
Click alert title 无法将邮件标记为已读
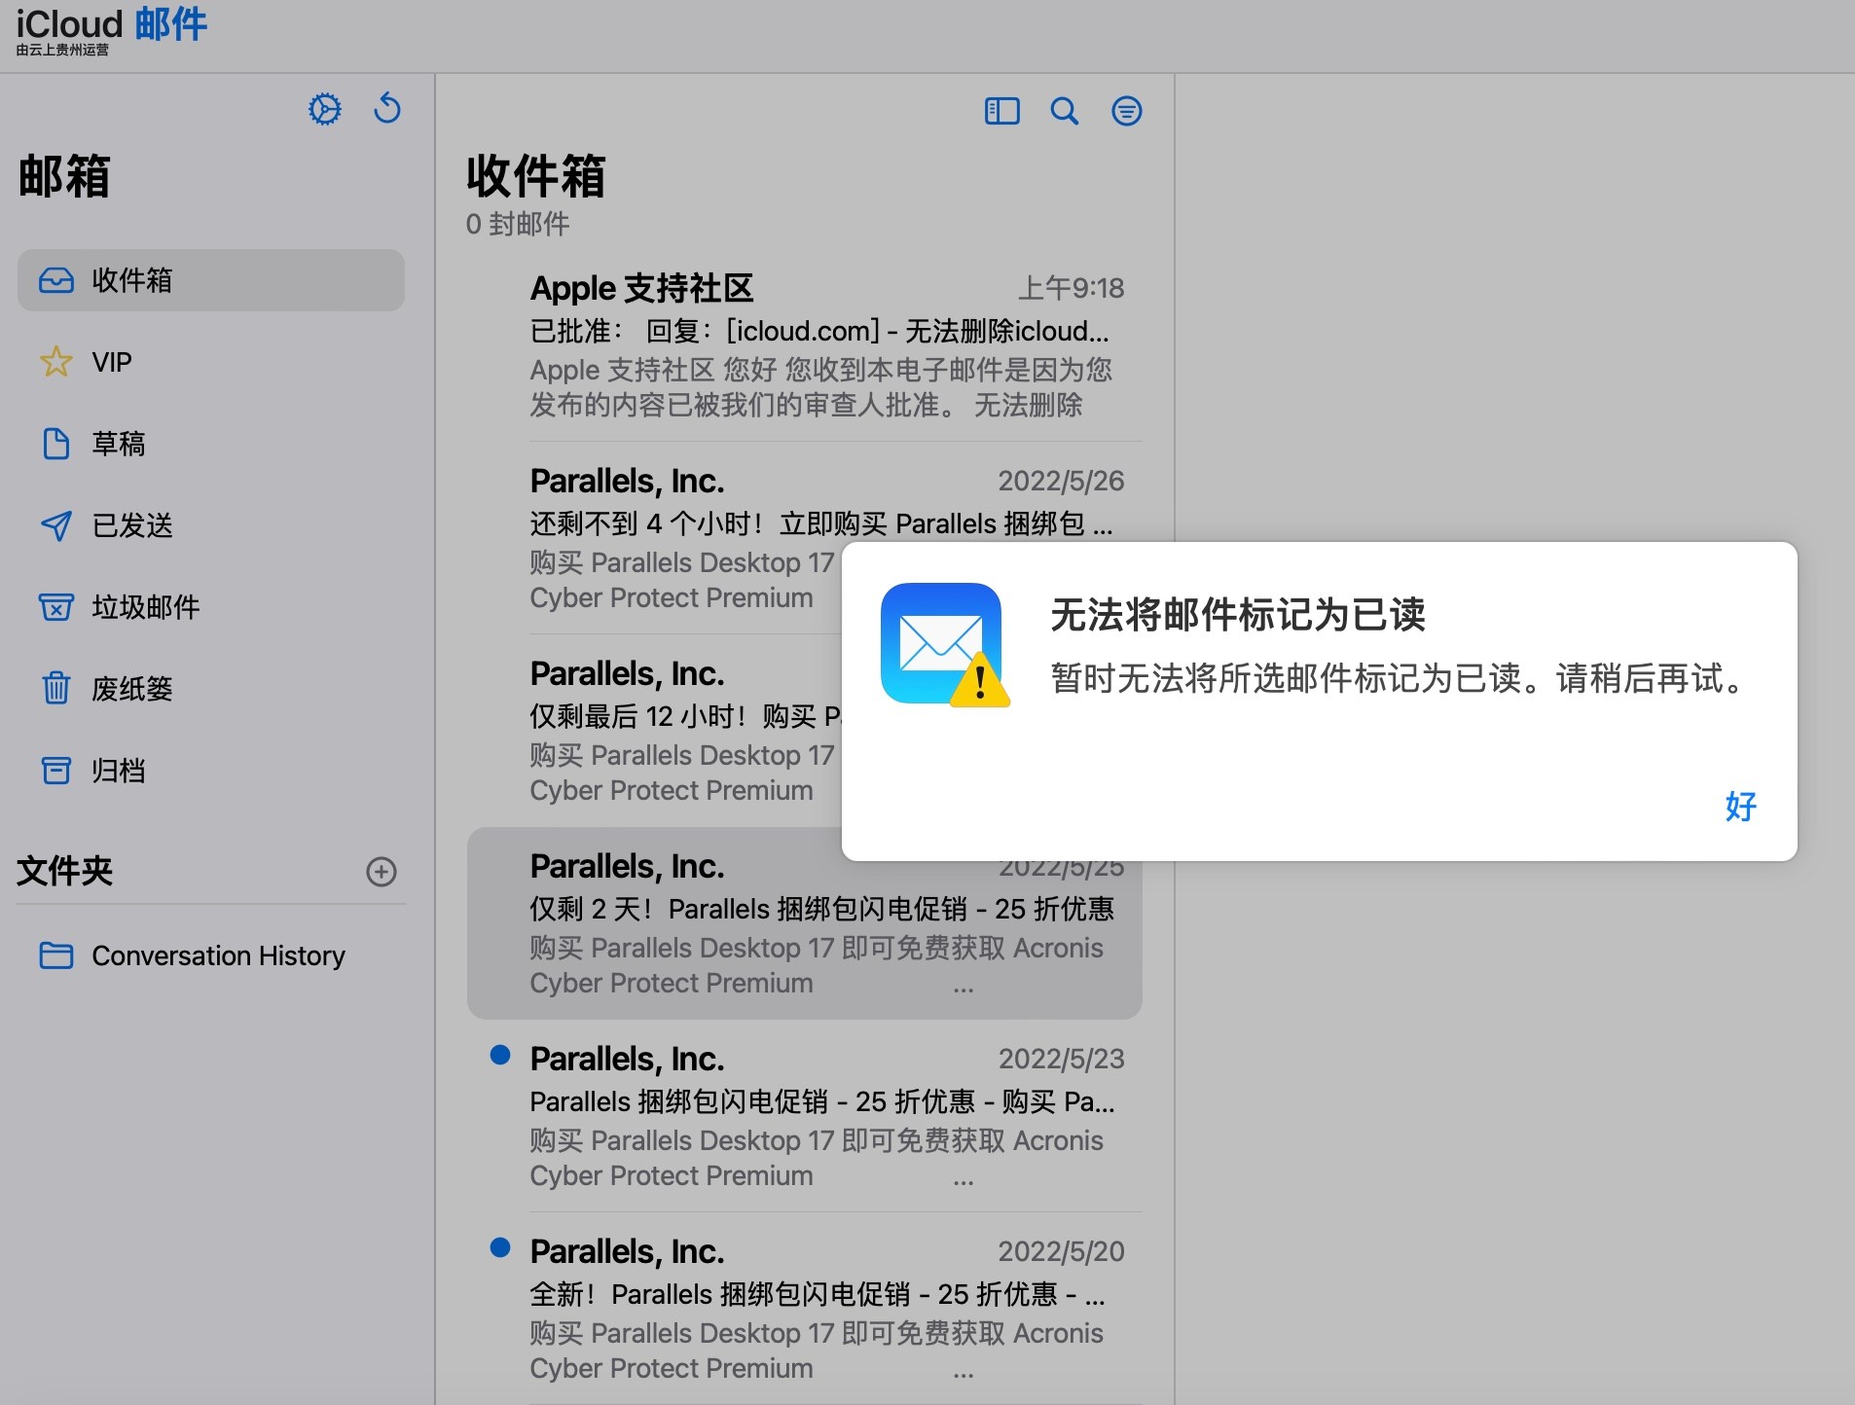click(1238, 615)
